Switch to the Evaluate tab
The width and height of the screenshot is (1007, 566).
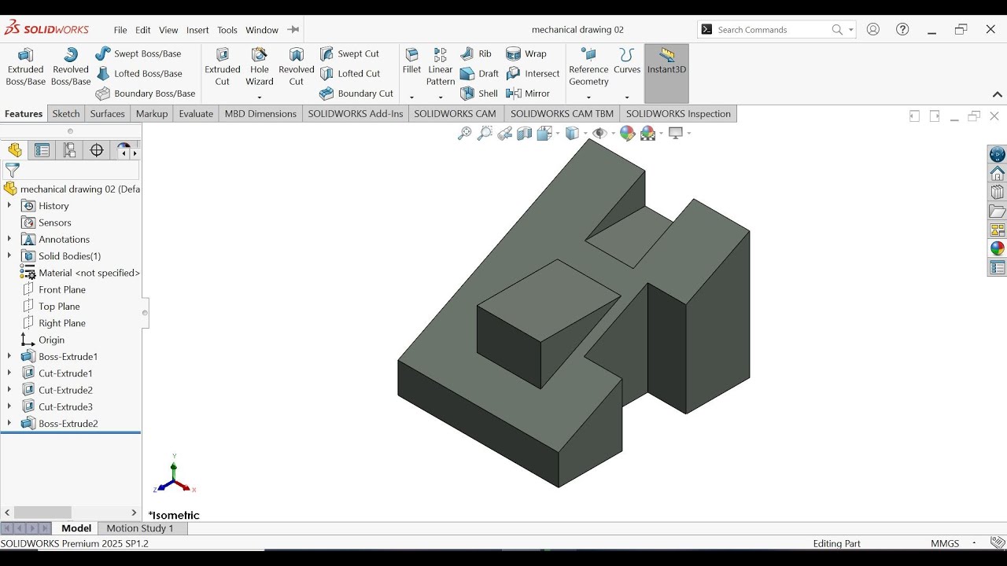click(x=196, y=114)
